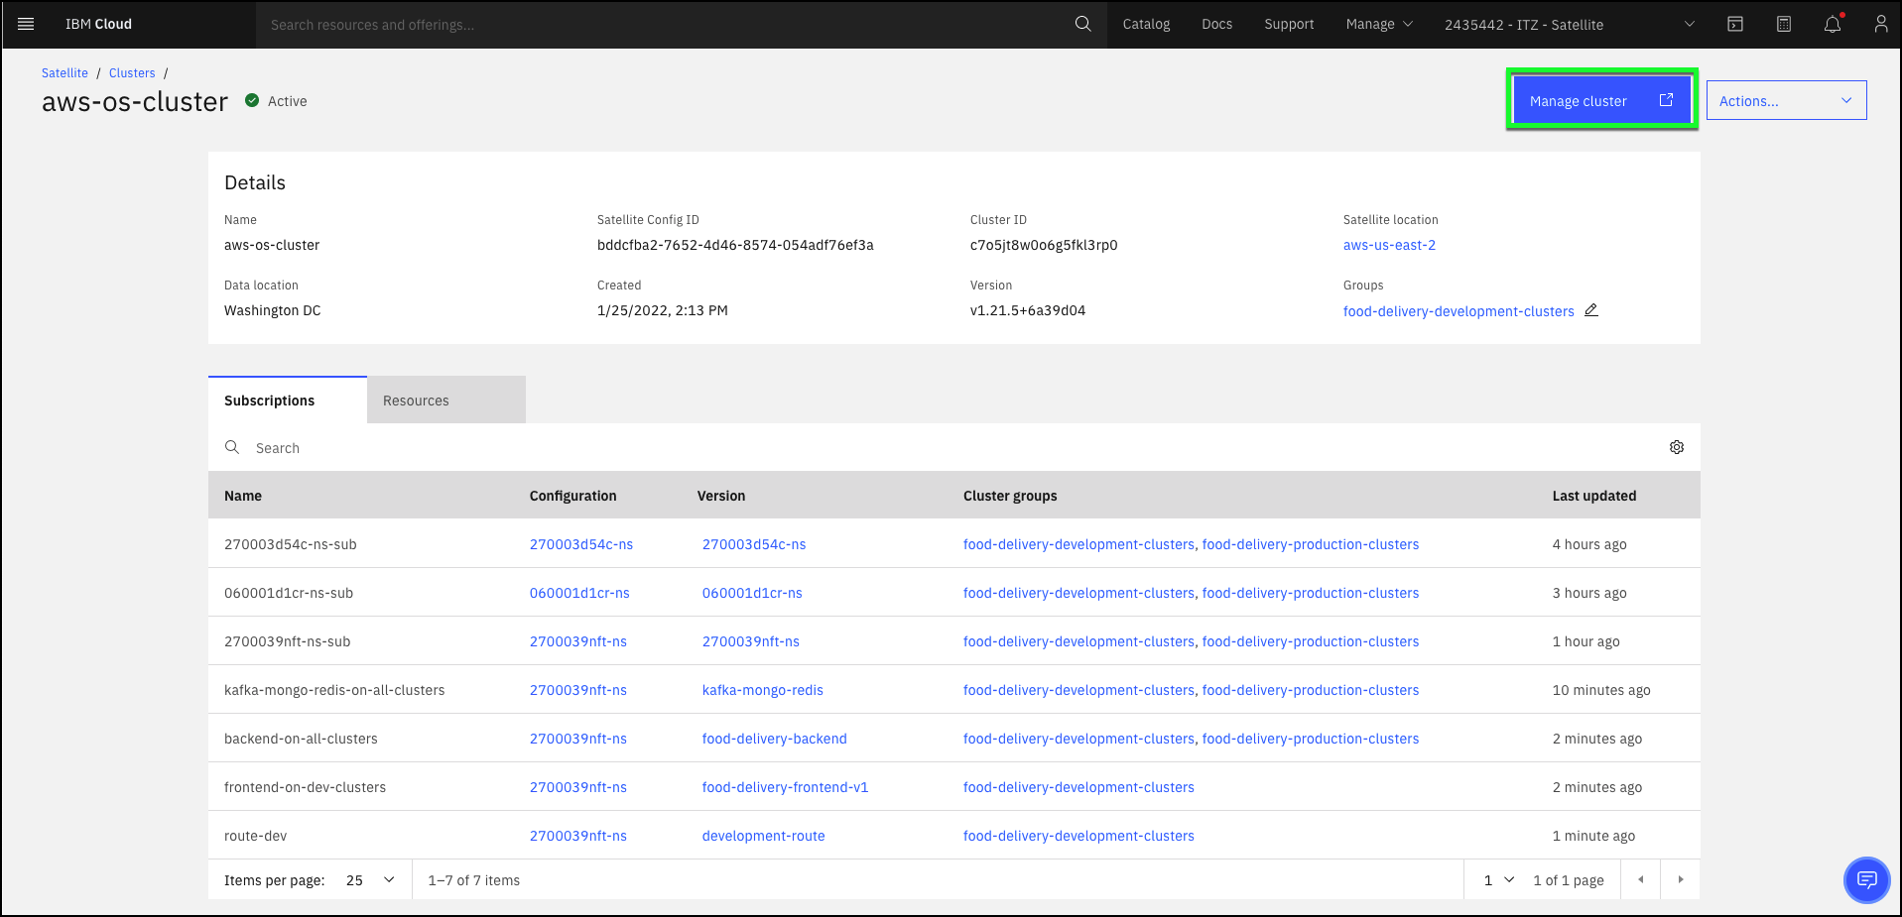The height and width of the screenshot is (917, 1902).
Task: Open the IBM Cloud Shell icon
Action: [x=1735, y=24]
